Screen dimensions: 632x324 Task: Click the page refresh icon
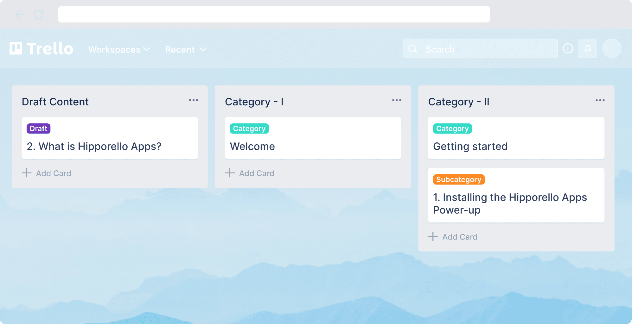click(x=38, y=14)
